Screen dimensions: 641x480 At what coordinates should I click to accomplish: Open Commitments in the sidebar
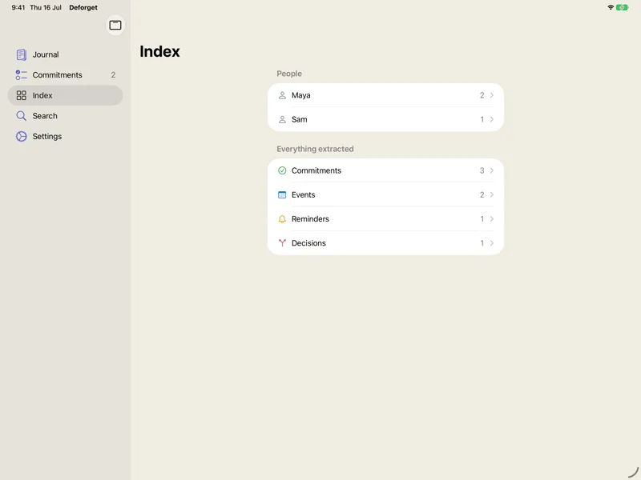coord(66,75)
